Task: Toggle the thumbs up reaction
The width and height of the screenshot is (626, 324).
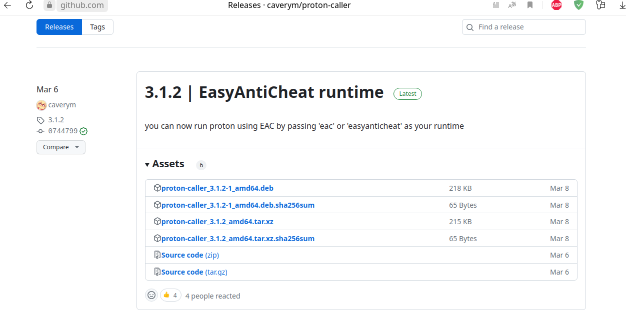Action: tap(170, 295)
